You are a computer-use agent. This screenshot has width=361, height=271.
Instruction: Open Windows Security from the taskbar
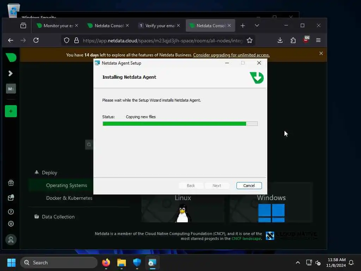click(137, 263)
